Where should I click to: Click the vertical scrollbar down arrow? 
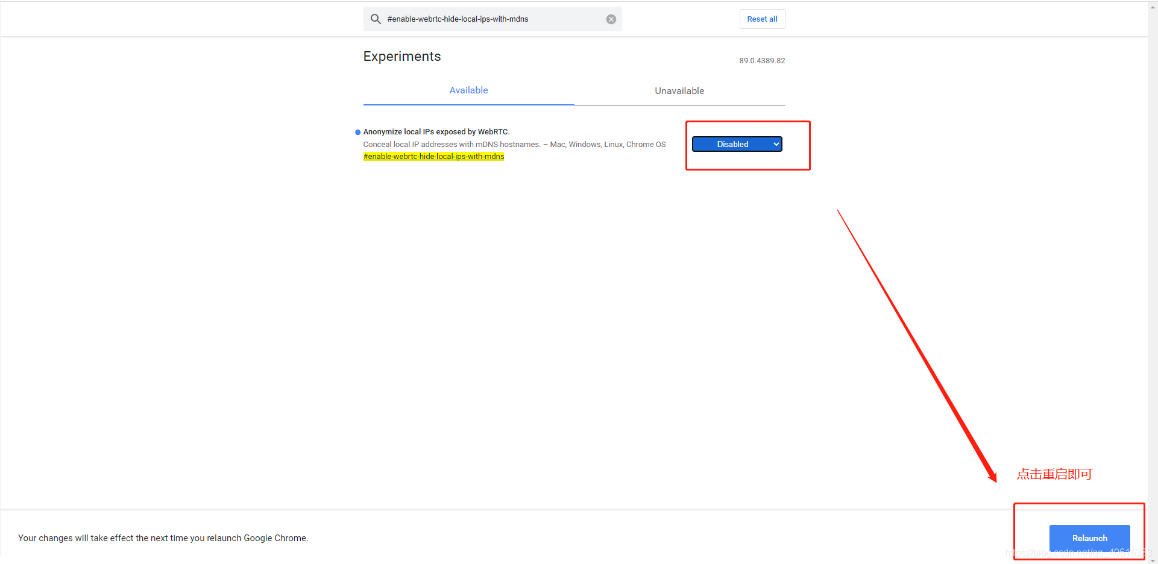1153,560
